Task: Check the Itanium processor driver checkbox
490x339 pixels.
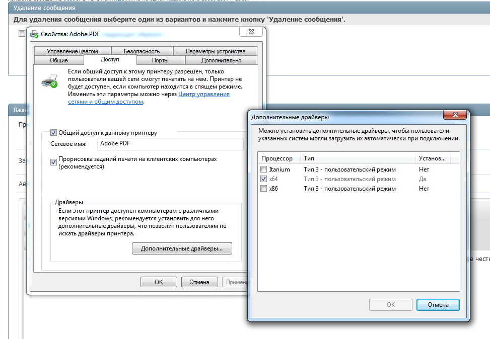Action: click(x=264, y=169)
